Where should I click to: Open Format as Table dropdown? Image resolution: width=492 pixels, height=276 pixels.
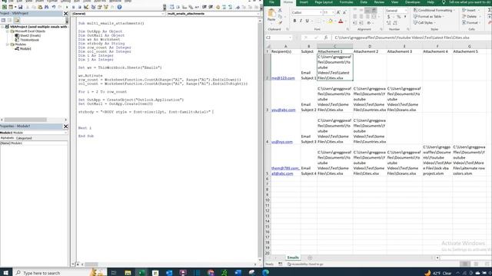tap(429, 17)
